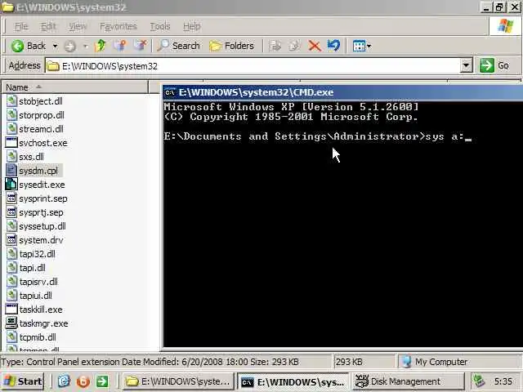Open the Forward history dropdown arrow
The height and width of the screenshot is (392, 523).
(x=86, y=46)
